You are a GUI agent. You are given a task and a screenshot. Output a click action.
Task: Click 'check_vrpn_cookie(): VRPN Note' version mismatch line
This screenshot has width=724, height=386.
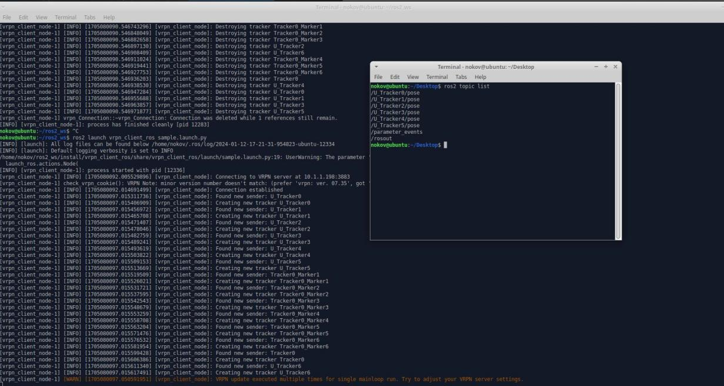[185, 183]
